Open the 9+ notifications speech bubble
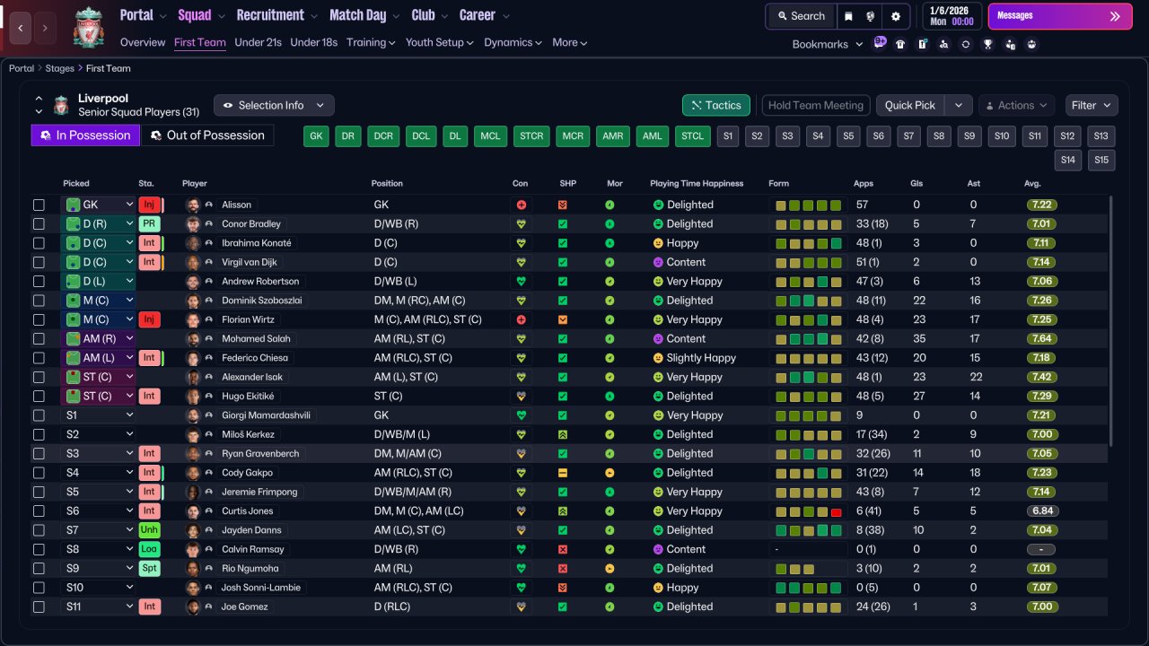1149x646 pixels. [x=880, y=43]
